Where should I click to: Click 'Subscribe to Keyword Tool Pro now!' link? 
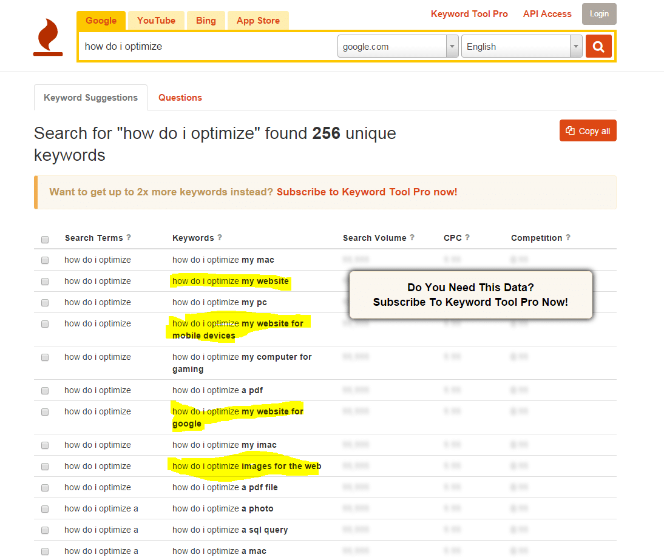pos(367,192)
